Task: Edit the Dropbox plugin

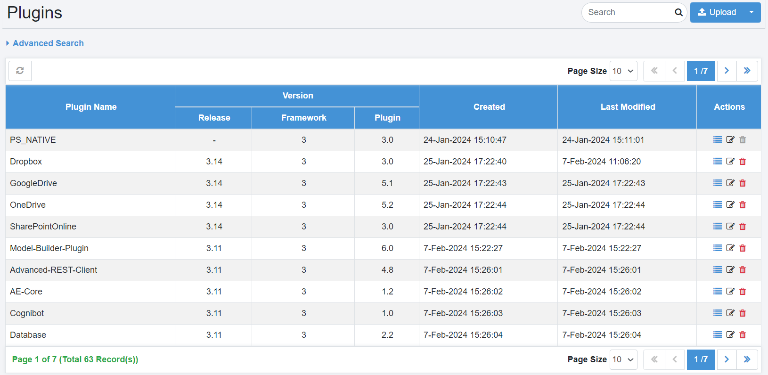Action: (x=730, y=161)
